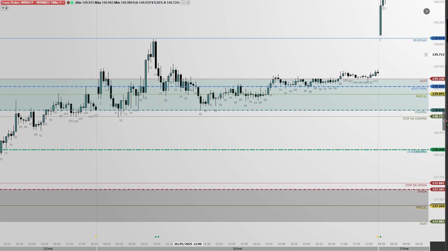Click the plus button in the chart header
This screenshot has height=251, width=448.
coord(188,3)
